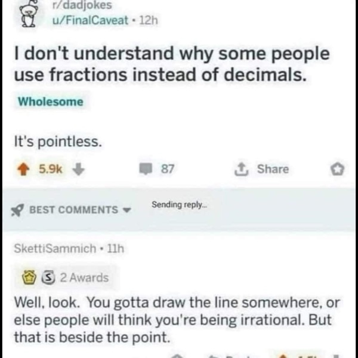
Task: Click the rocket icon beside Best Comments
Action: coord(18,209)
